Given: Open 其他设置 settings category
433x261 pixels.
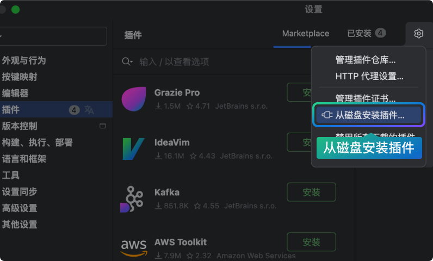Looking at the screenshot, I should tap(20, 225).
